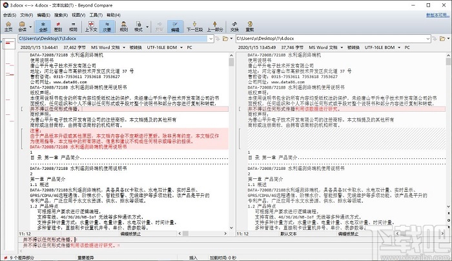Open the left browse folder dropdown arrow

[231, 38]
